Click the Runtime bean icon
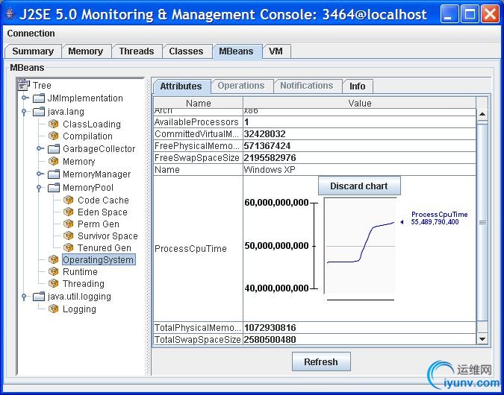 [53, 271]
